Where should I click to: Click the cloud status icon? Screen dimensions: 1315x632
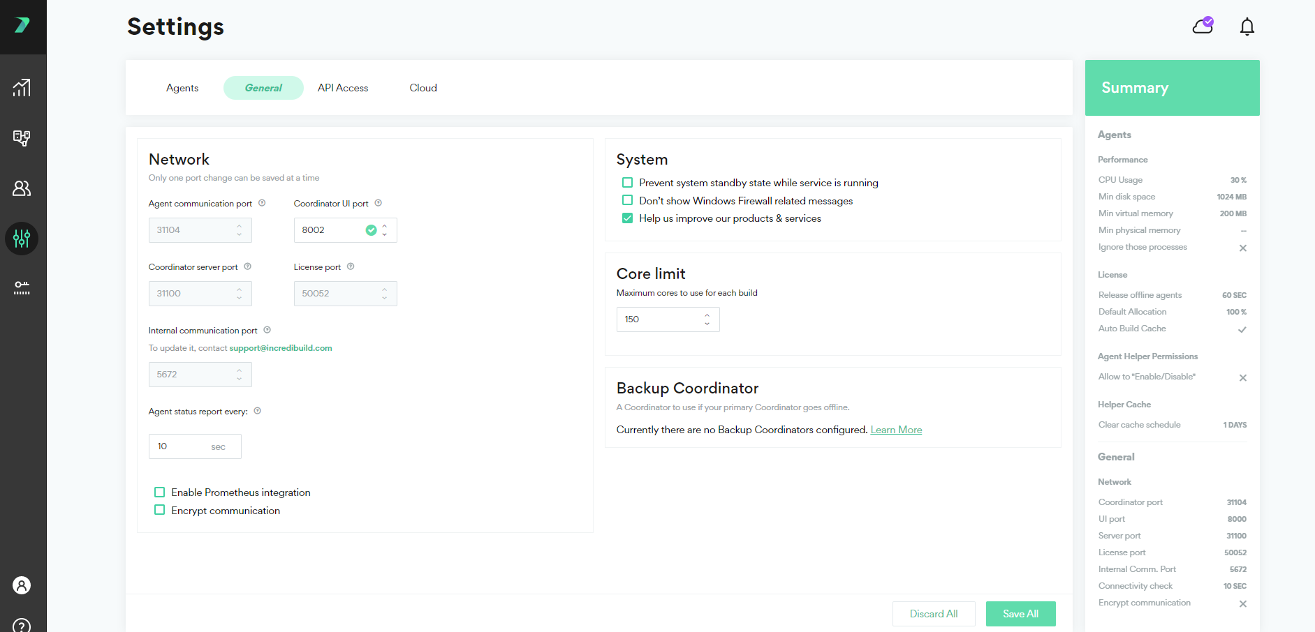[1203, 26]
